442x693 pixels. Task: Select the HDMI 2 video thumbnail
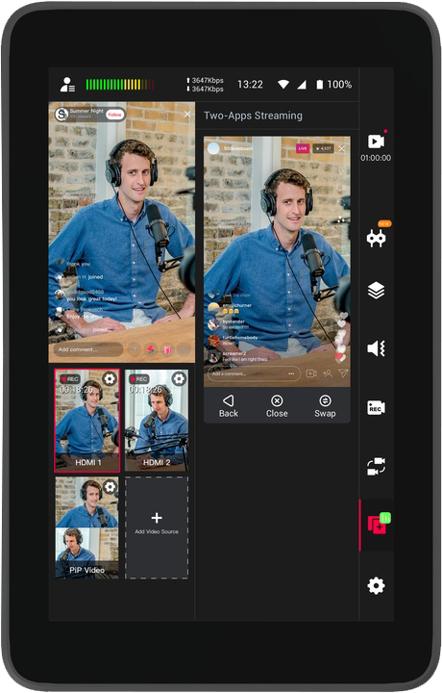(x=157, y=421)
